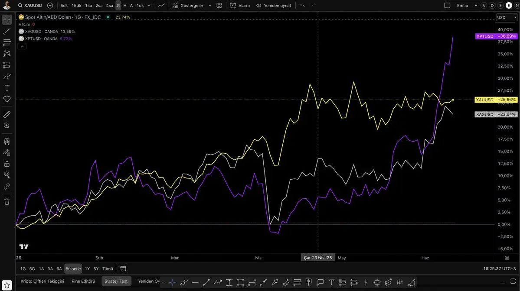Collapse the legend with the chevron under XPTUSD

22,46
